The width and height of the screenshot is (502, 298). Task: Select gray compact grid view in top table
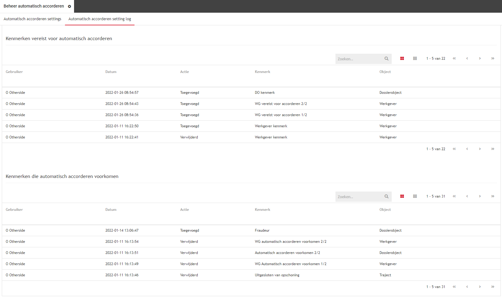[415, 59]
